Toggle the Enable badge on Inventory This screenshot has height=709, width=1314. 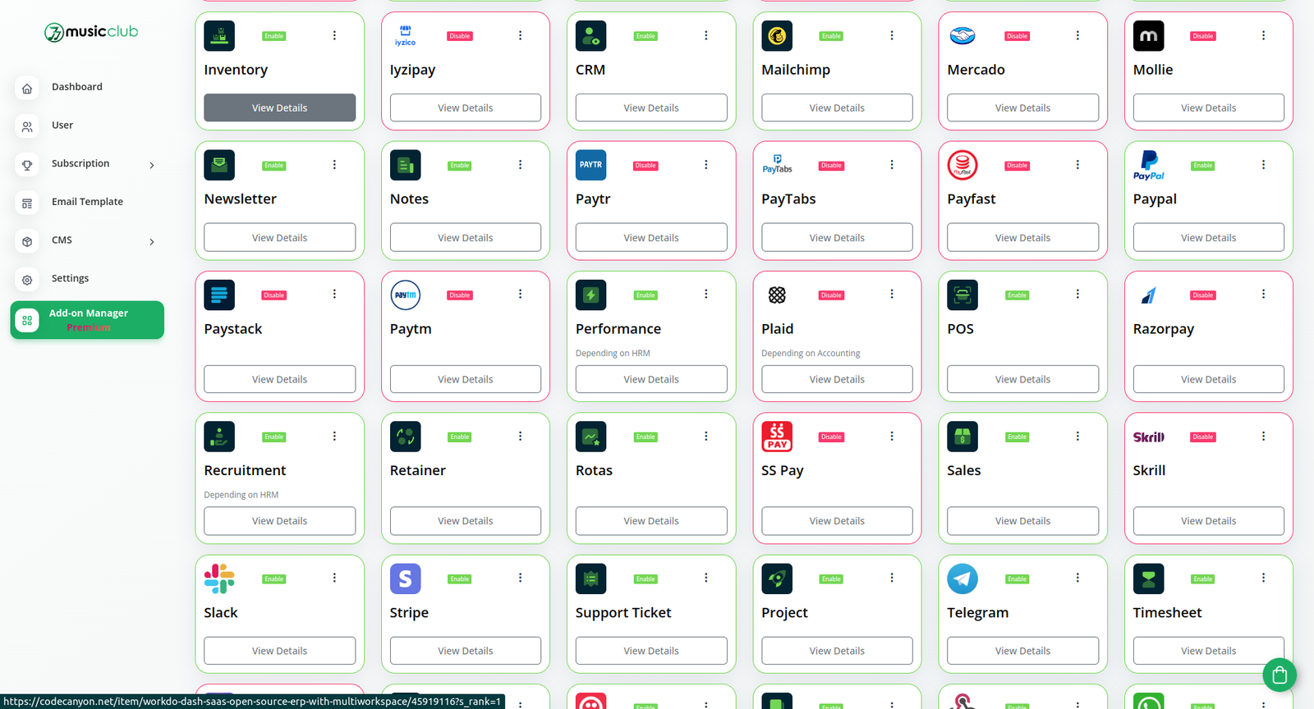273,36
